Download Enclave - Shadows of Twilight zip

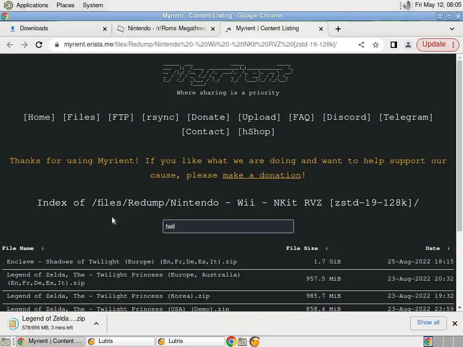pos(122,262)
